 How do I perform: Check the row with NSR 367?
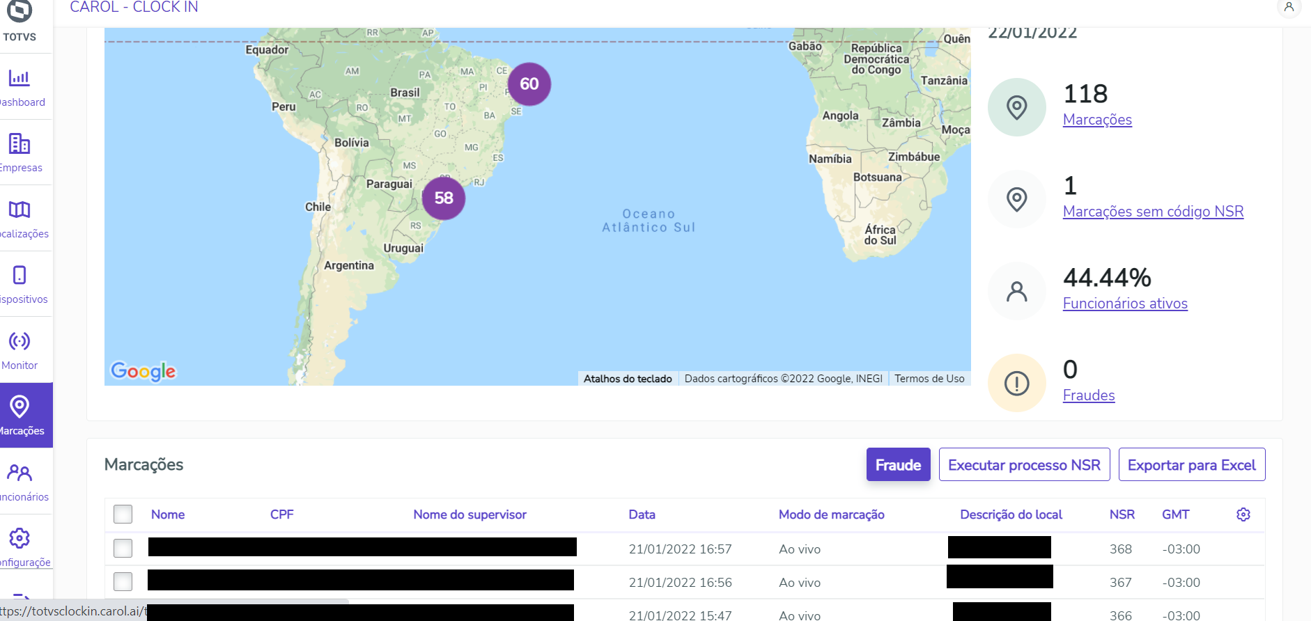click(123, 581)
